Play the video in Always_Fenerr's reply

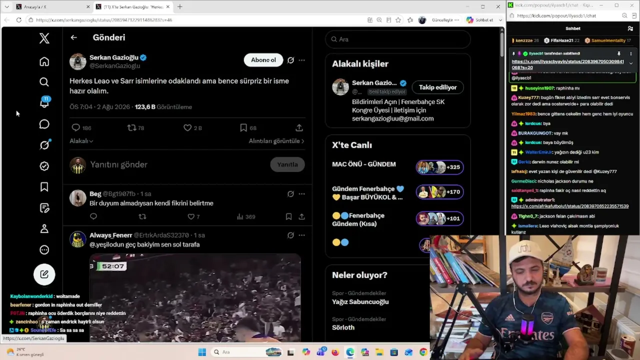click(195, 298)
